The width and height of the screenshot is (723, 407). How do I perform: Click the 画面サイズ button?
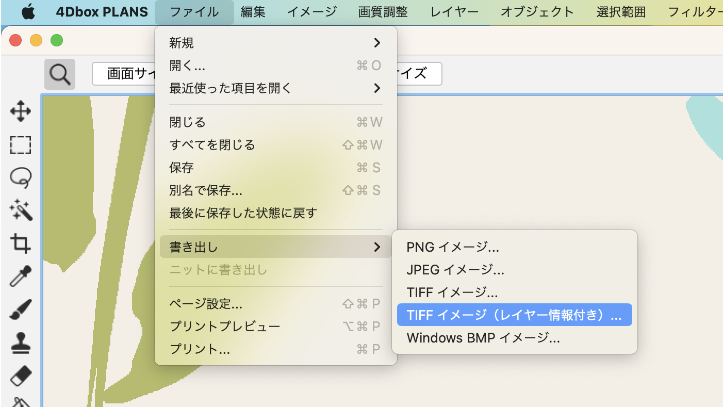(x=124, y=74)
